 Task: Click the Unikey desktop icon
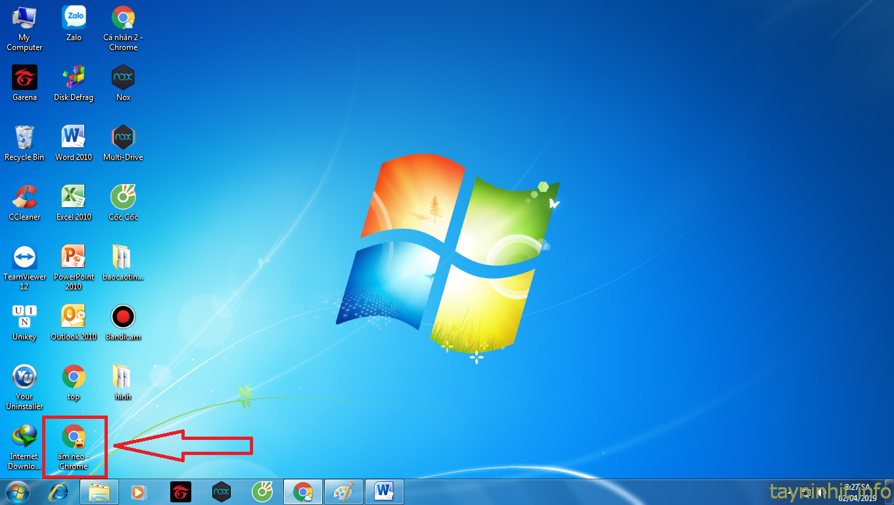point(24,317)
